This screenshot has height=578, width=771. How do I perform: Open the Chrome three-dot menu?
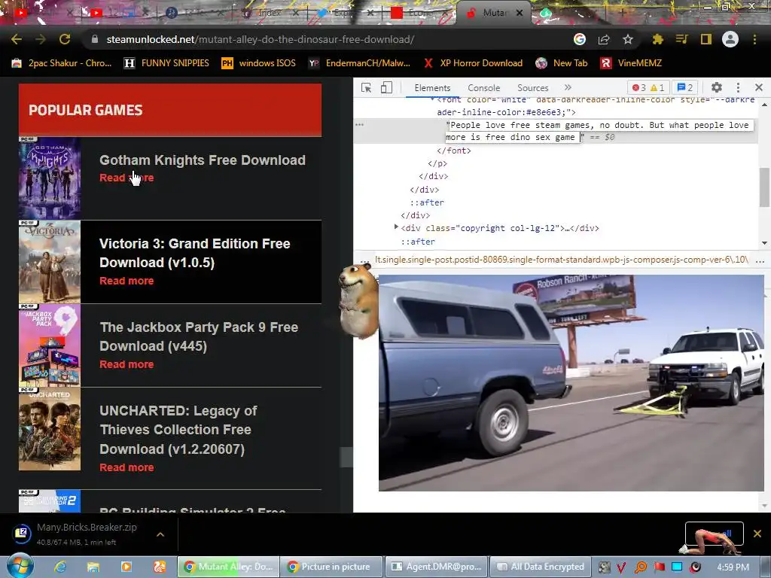(x=754, y=39)
